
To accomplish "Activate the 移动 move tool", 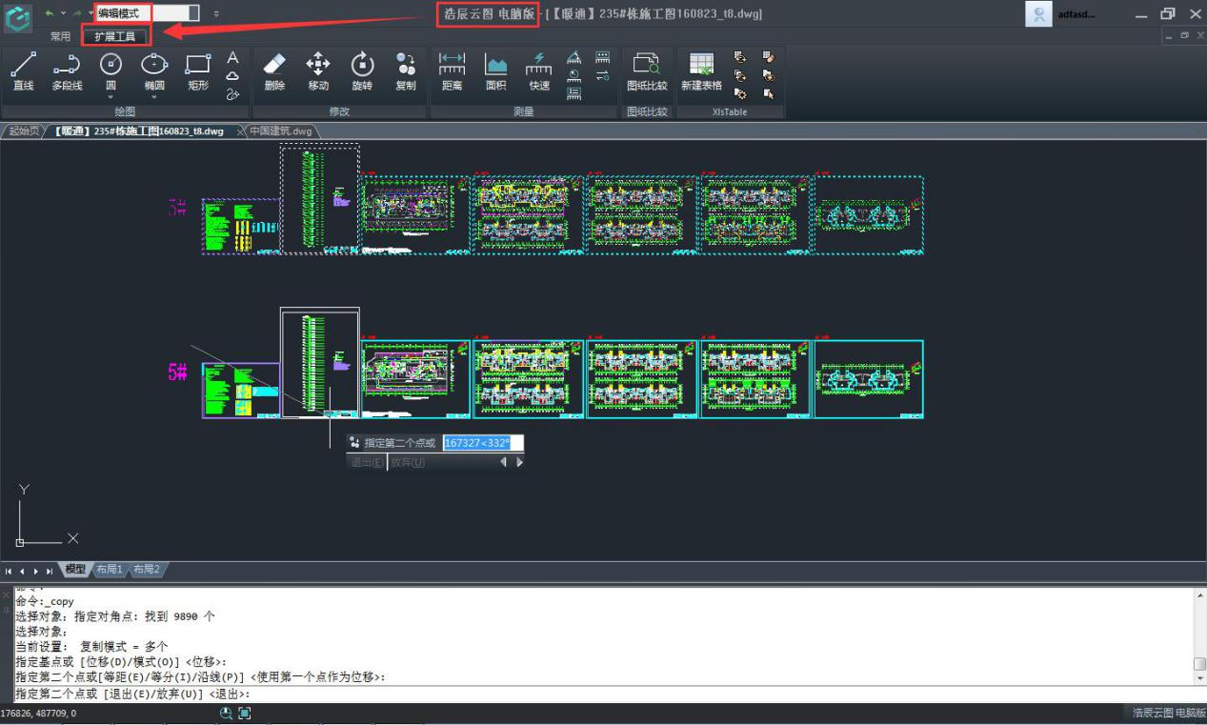I will pyautogui.click(x=318, y=72).
